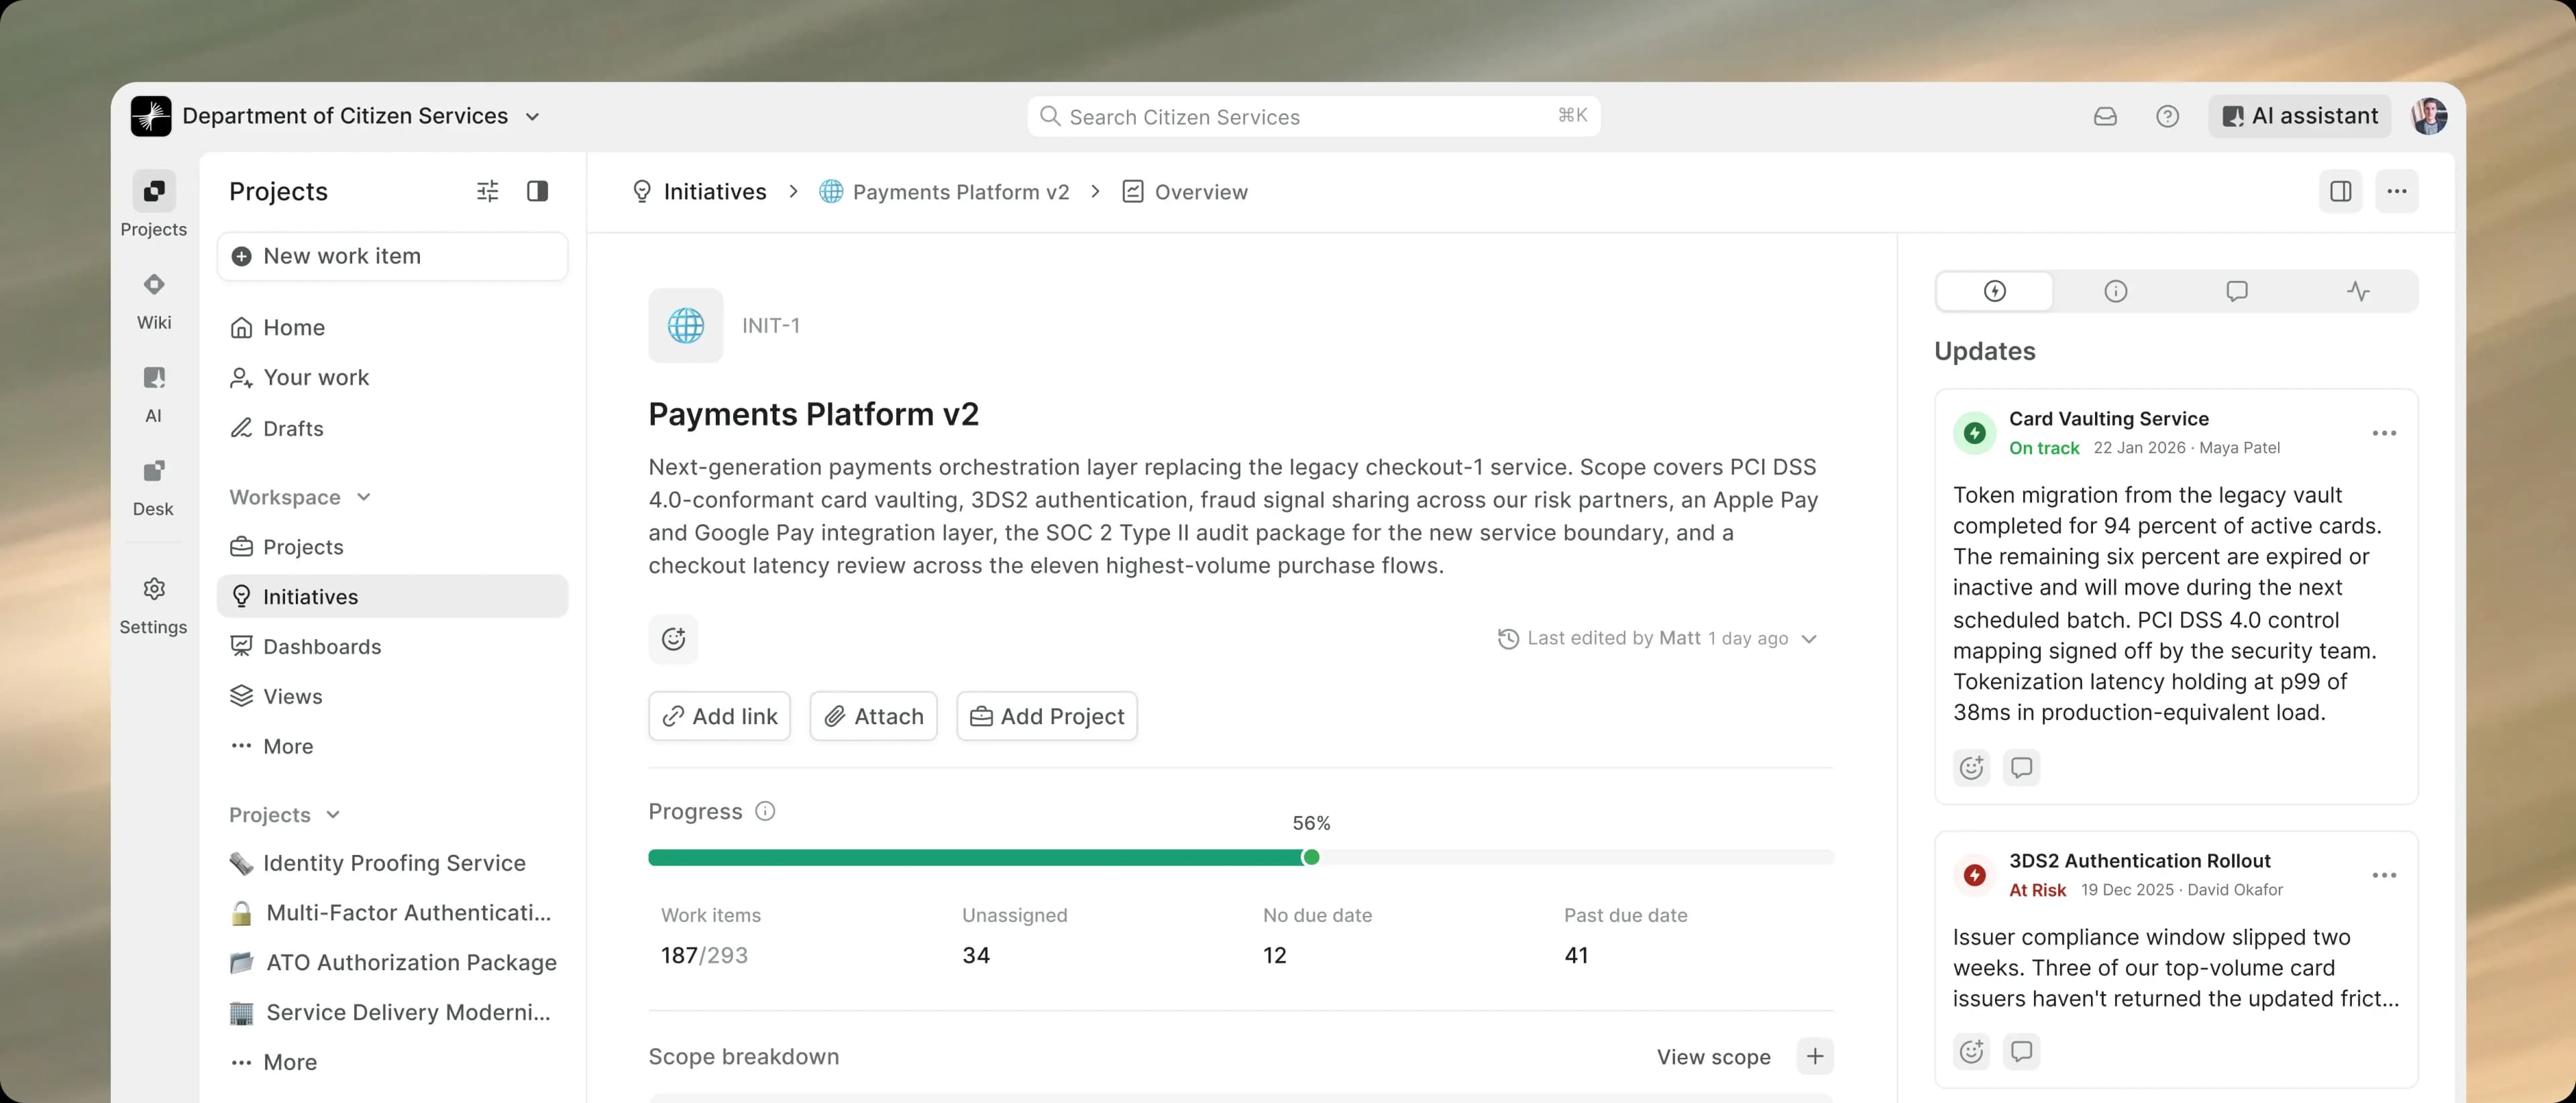Open the AI assistant button
Screen dimensions: 2576x1103
click(2299, 116)
